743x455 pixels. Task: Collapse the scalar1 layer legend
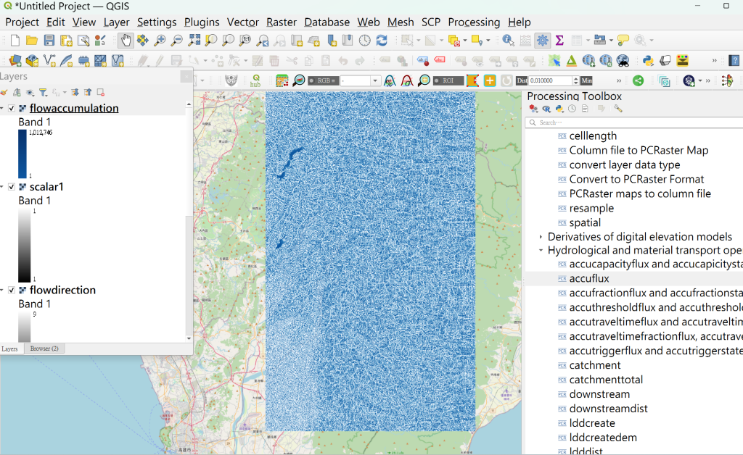2,187
